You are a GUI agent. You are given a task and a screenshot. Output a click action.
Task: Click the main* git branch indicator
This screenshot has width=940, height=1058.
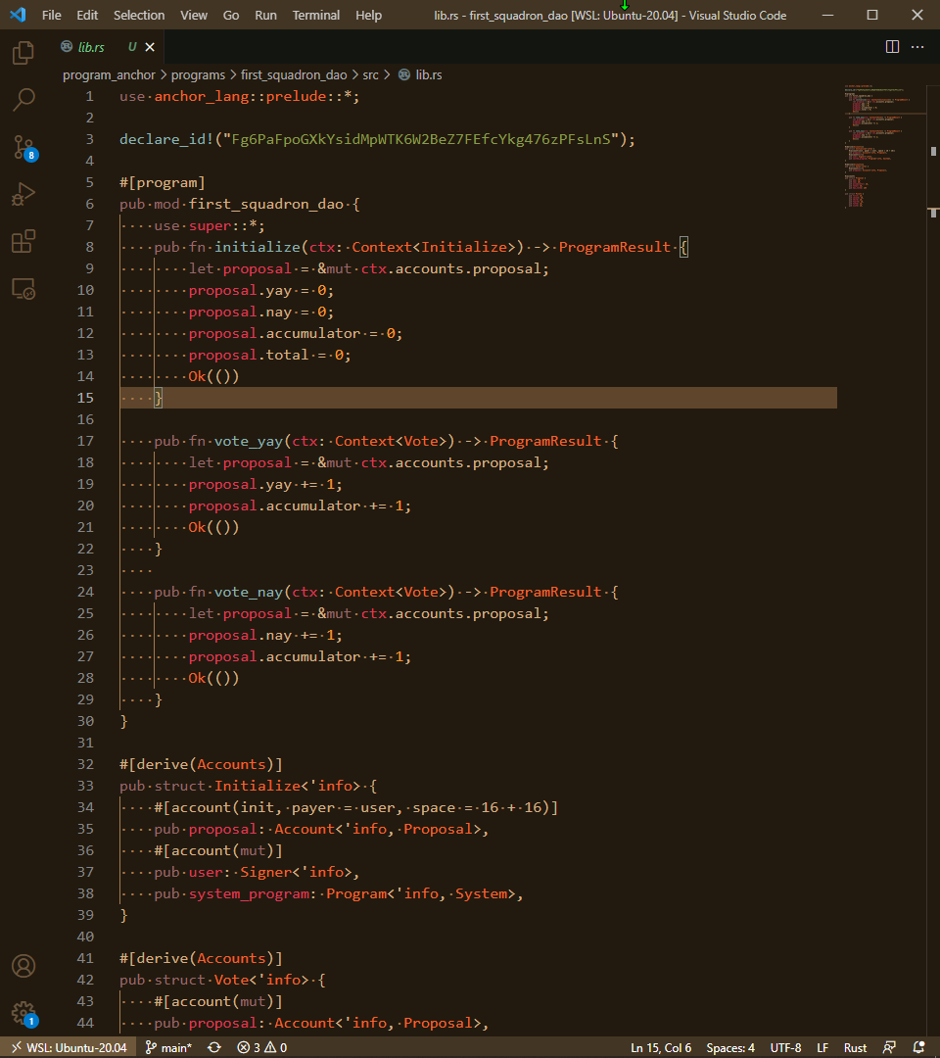tap(168, 1048)
